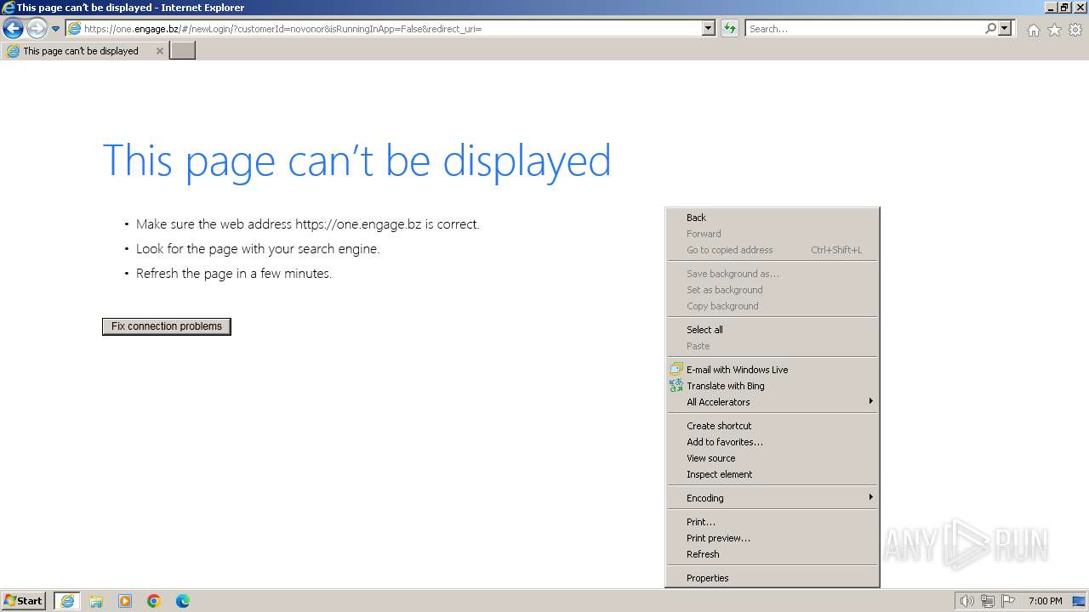The height and width of the screenshot is (612, 1089).
Task: Select View source
Action: 773,458
